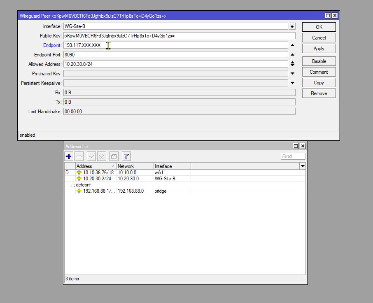This screenshot has height=303, width=373.
Task: Open the column selector arrow in Address List header
Action: click(x=303, y=166)
